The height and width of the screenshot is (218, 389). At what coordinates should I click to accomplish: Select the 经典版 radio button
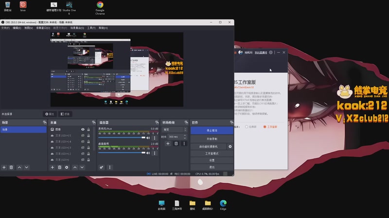247,127
